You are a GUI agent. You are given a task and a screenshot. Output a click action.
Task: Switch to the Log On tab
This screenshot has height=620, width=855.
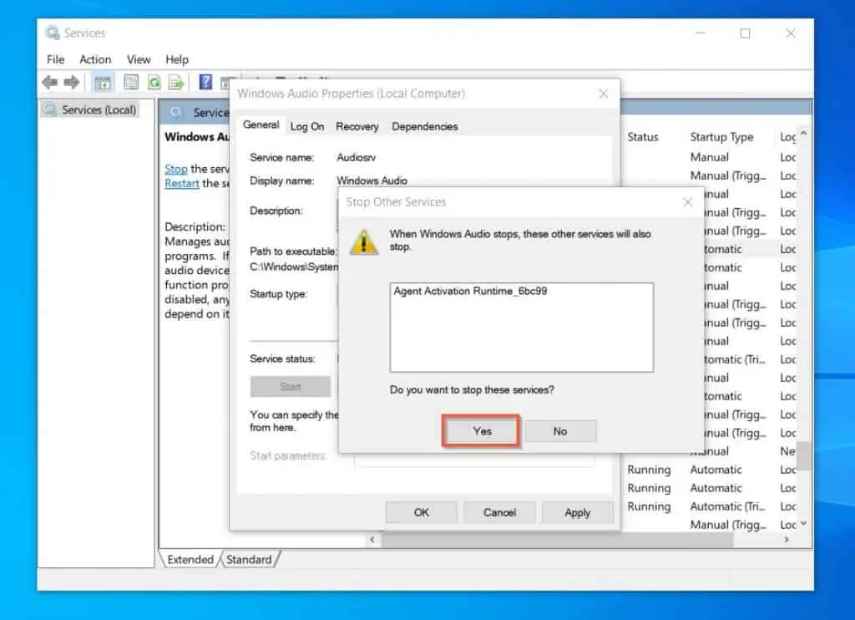pos(307,127)
